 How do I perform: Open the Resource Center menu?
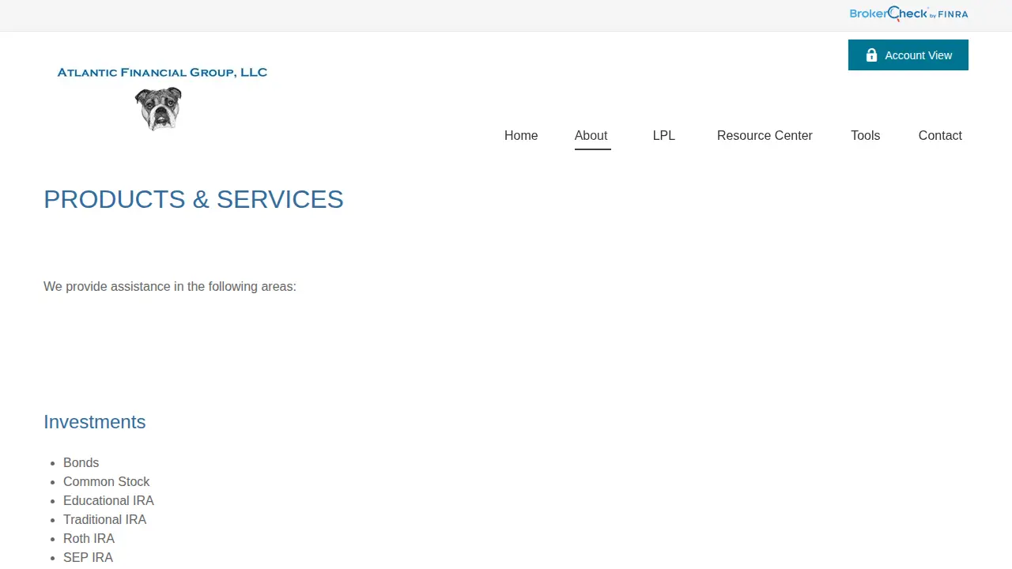tap(765, 135)
